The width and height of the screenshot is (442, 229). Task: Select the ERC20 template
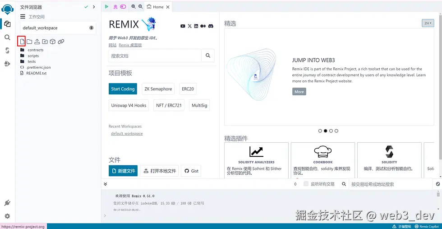[x=188, y=89]
